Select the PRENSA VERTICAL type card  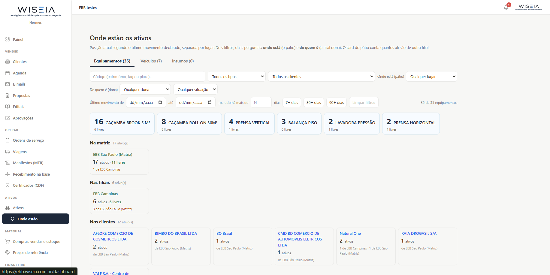(x=249, y=123)
